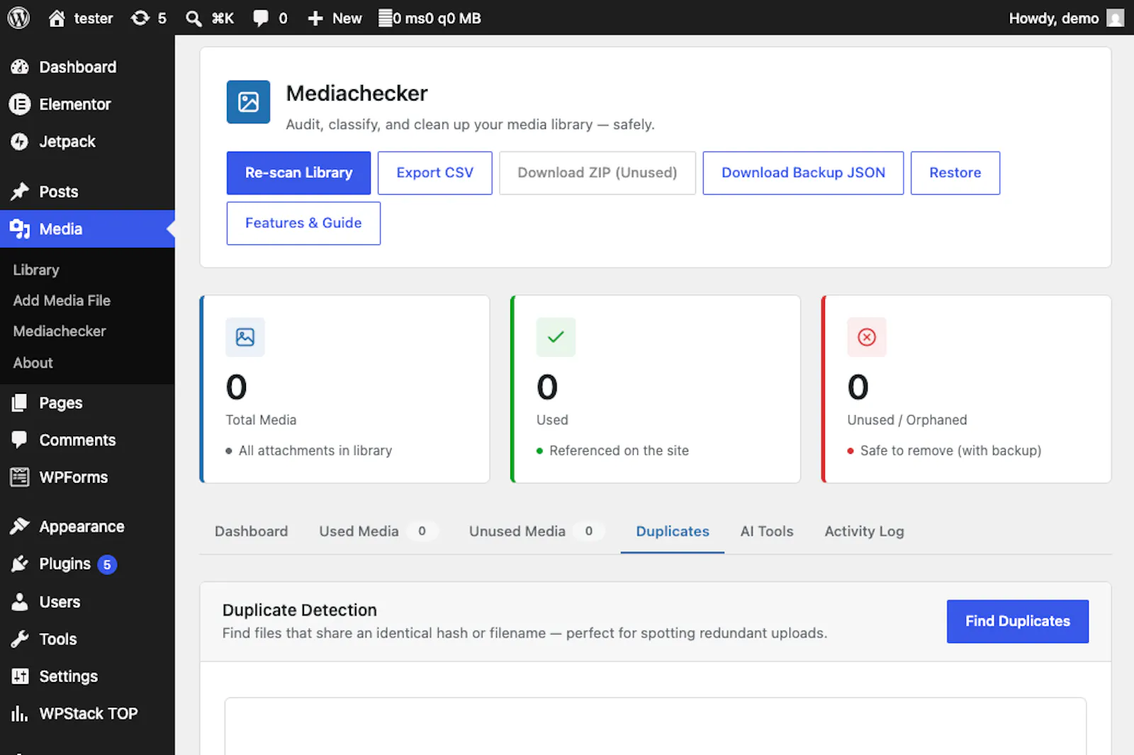Click the Comments bubble icon in sidebar
This screenshot has height=755, width=1134.
(20, 440)
